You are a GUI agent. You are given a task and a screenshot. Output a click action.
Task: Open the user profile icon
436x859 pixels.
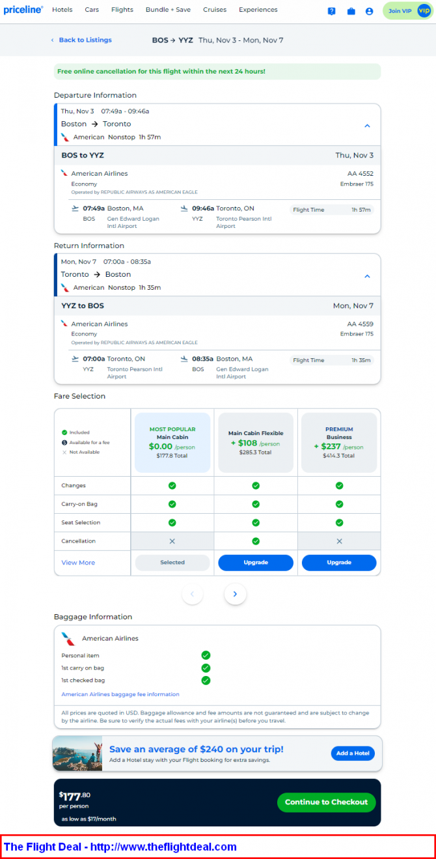369,11
